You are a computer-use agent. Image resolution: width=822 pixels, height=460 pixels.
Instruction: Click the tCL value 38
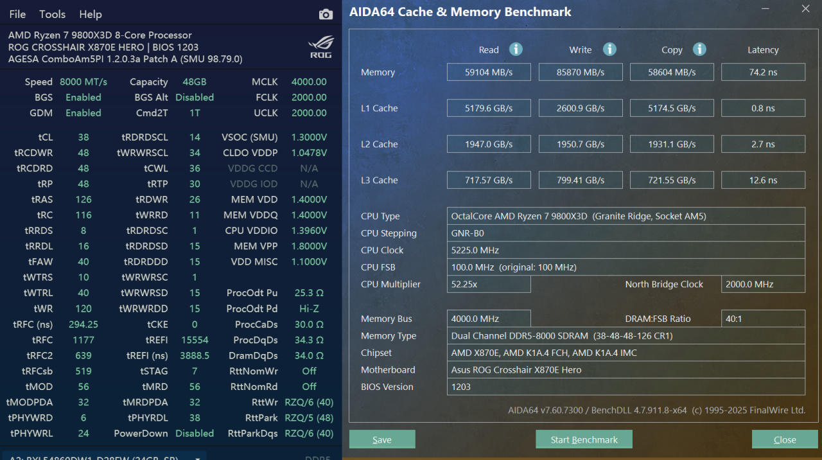83,137
